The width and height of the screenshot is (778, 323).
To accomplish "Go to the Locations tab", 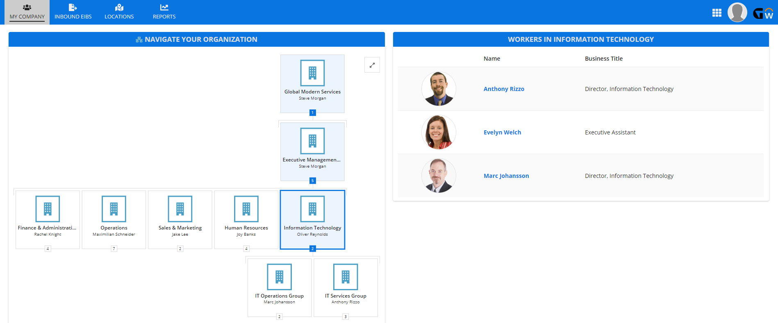I will point(119,12).
